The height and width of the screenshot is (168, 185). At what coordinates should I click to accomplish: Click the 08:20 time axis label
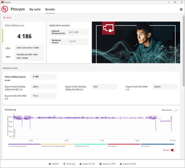31,141
